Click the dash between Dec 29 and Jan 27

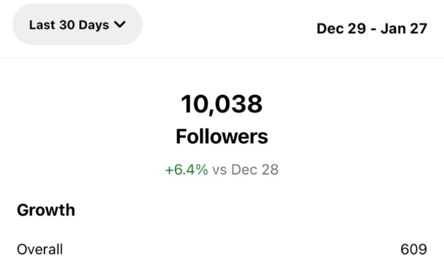pyautogui.click(x=373, y=29)
